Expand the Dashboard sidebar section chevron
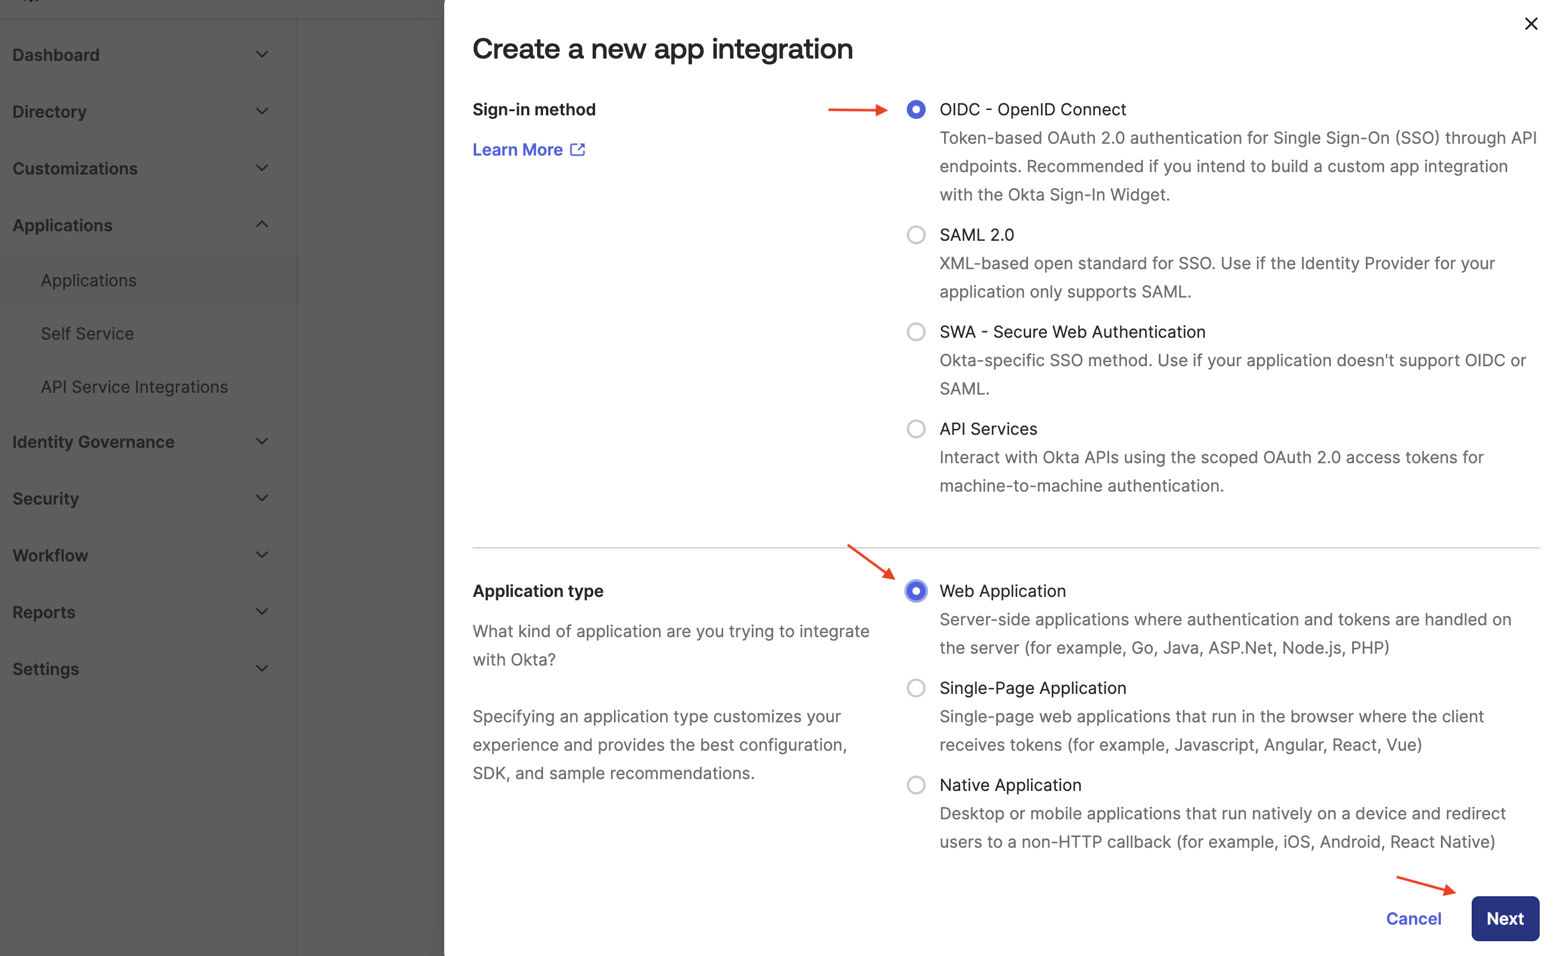The height and width of the screenshot is (956, 1561). [x=261, y=54]
